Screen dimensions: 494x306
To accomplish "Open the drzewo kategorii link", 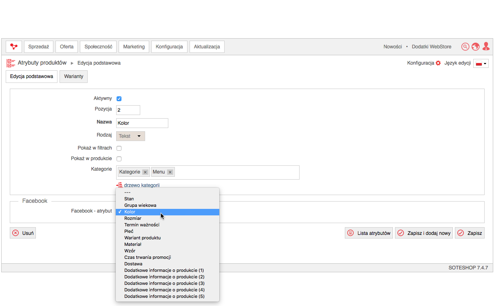I will point(142,185).
